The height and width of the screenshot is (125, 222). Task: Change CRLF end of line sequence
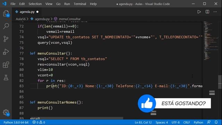point(187,122)
